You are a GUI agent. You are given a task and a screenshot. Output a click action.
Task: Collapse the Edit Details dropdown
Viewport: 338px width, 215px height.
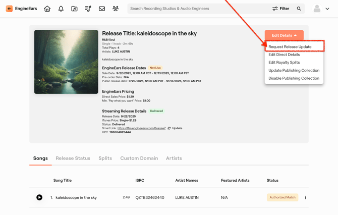tap(284, 35)
